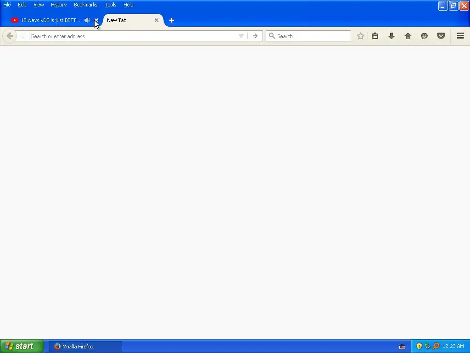Screen dimensions: 470x353
Task: Show bookmarks list icon
Action: point(375,36)
